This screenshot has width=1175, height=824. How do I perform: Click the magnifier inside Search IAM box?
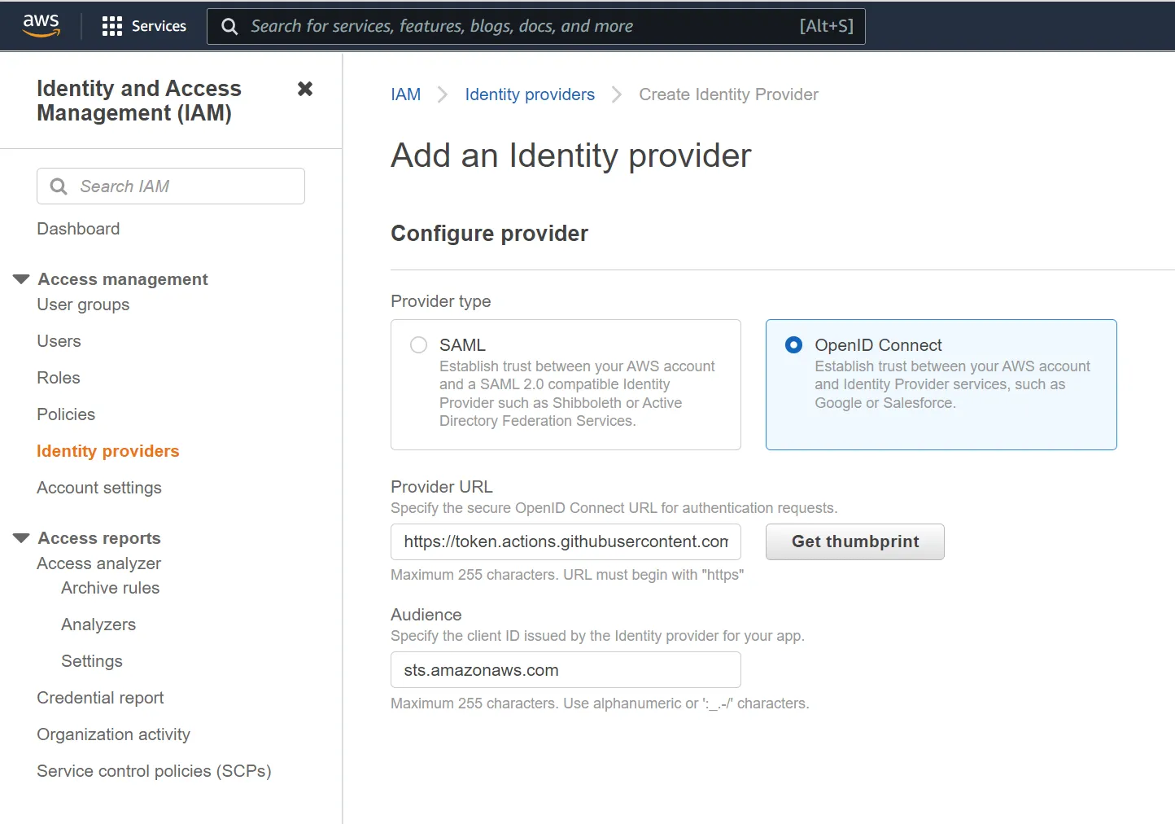click(59, 186)
